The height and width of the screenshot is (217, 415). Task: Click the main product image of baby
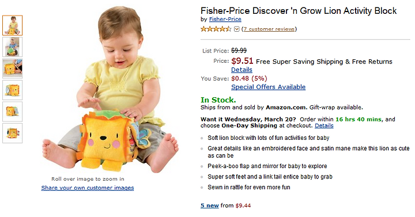[x=111, y=90]
